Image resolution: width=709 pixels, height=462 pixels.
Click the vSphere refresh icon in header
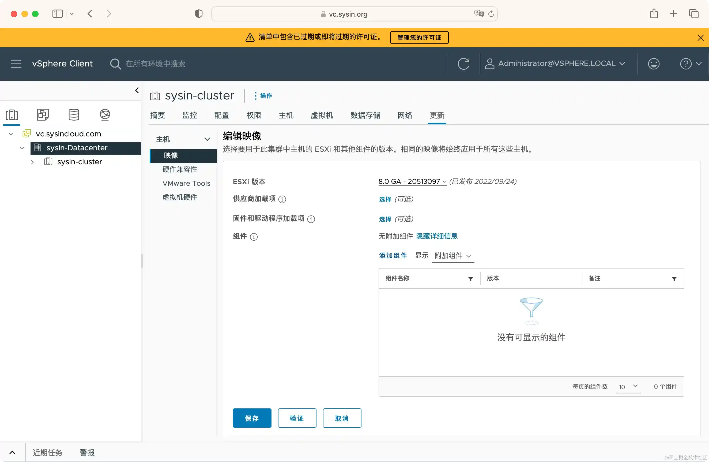pos(463,64)
